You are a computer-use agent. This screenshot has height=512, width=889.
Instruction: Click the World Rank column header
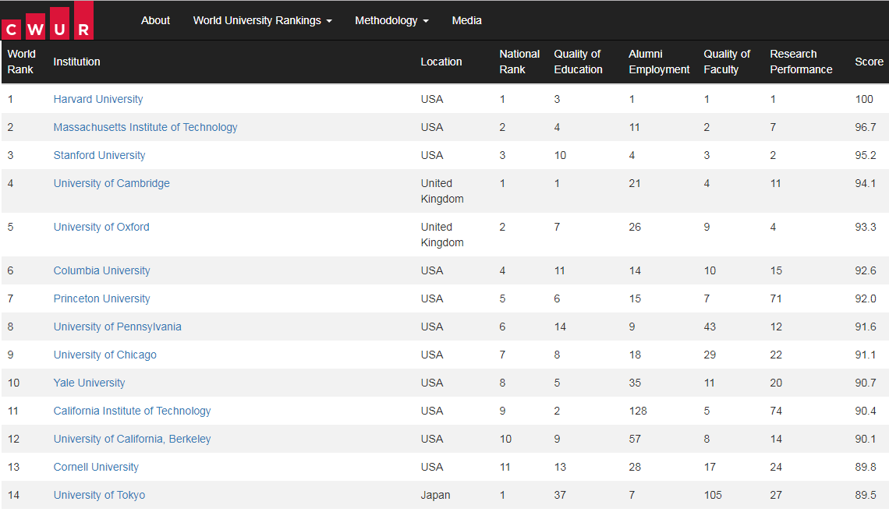[x=22, y=62]
